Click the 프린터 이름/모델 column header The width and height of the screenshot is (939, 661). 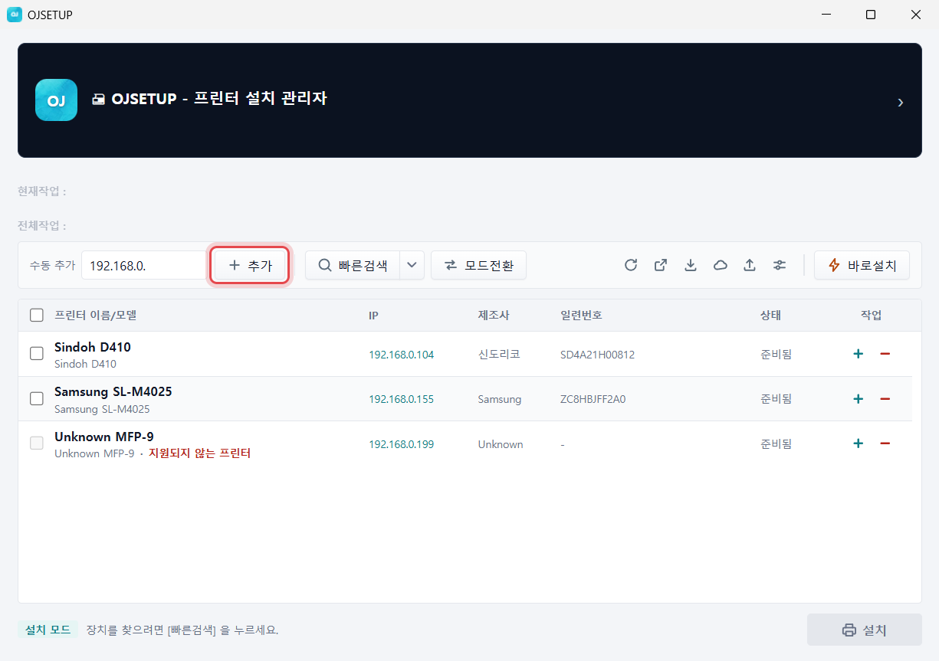click(x=95, y=315)
